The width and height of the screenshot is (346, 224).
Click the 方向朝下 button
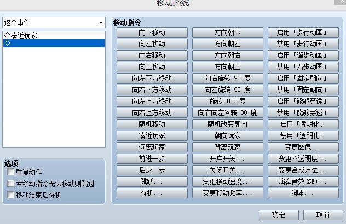click(x=228, y=33)
